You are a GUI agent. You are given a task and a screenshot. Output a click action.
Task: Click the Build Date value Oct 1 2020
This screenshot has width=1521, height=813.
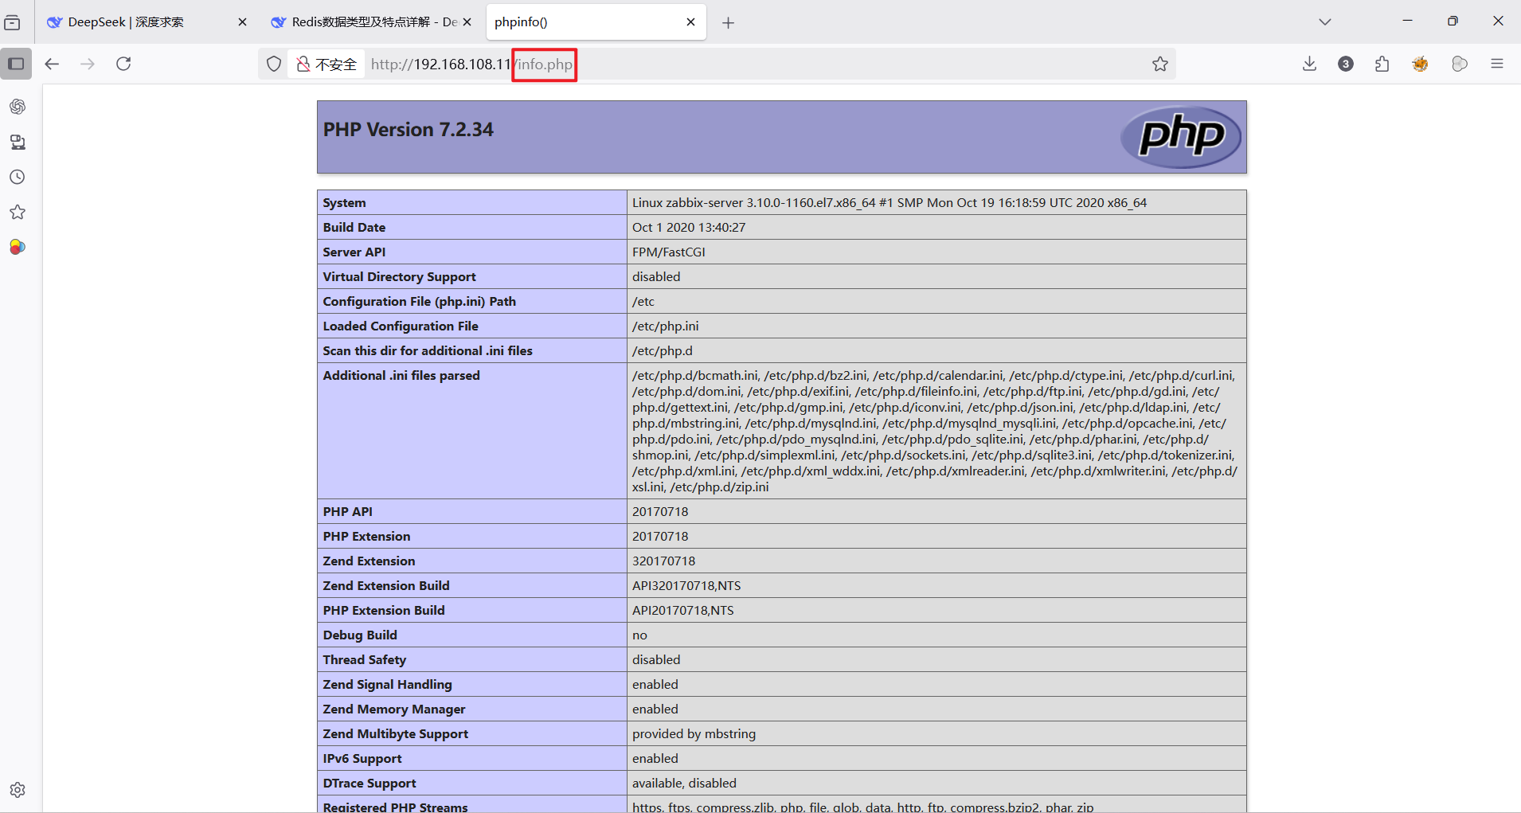pos(689,228)
